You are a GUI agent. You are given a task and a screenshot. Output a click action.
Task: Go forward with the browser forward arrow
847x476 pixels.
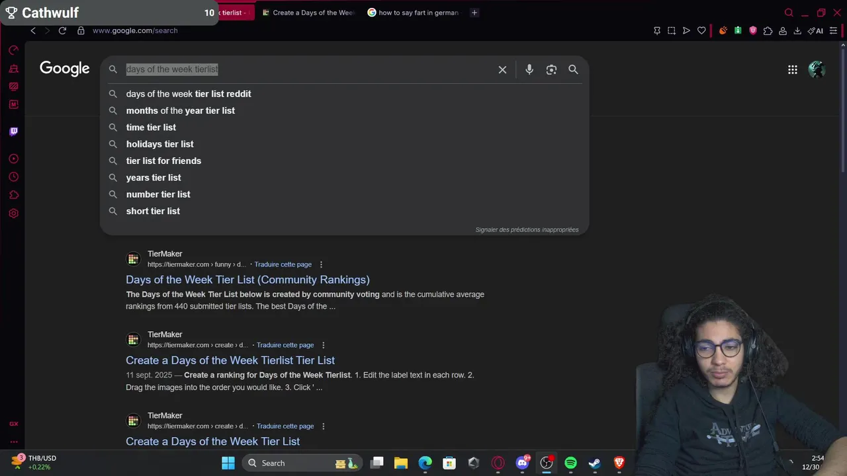tap(47, 30)
